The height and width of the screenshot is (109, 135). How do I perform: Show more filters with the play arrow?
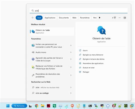[99, 18]
